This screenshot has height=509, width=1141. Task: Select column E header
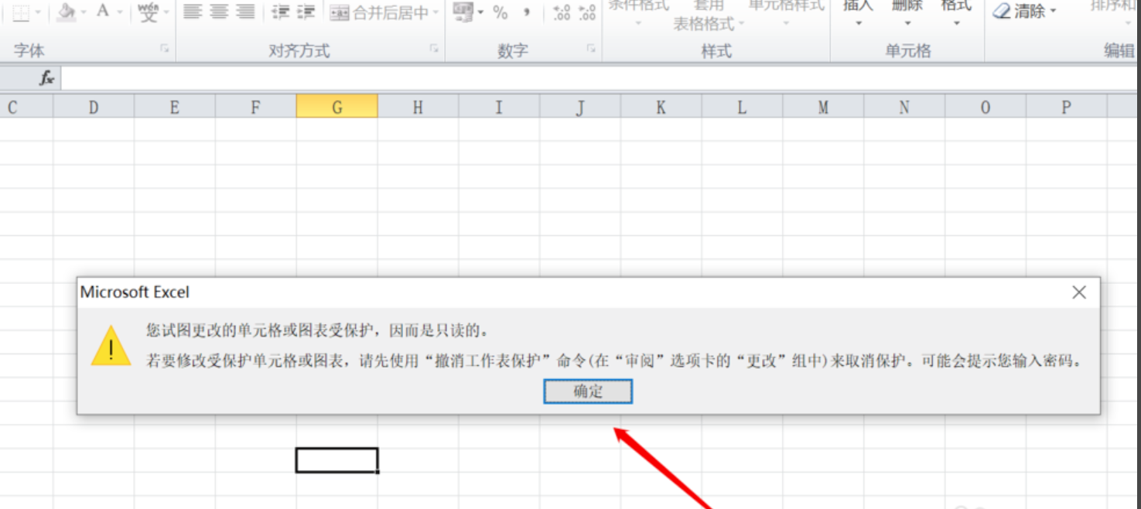coord(175,107)
